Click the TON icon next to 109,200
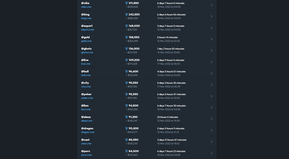This screenshot has width=289, height=159. pos(126,60)
